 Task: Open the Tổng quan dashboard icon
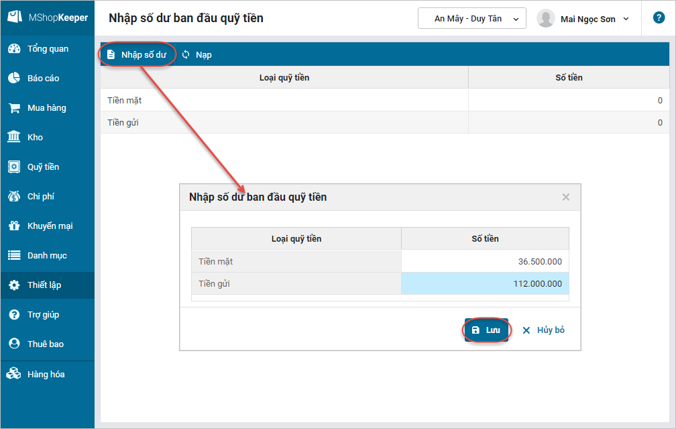[x=14, y=49]
